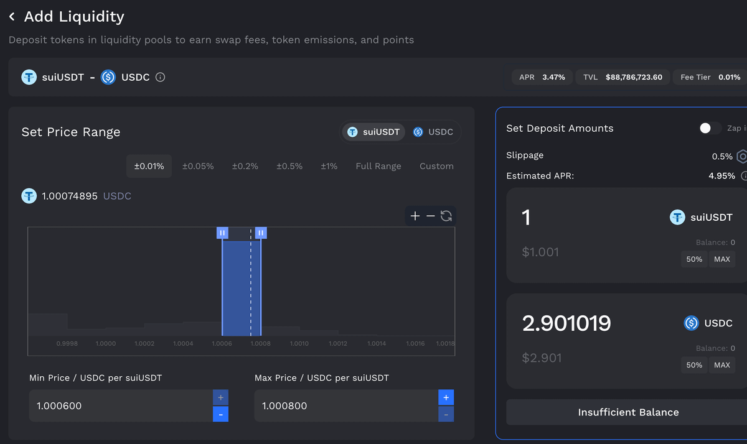This screenshot has width=747, height=444.
Task: Select the ±0.05% range preset
Action: click(x=198, y=166)
